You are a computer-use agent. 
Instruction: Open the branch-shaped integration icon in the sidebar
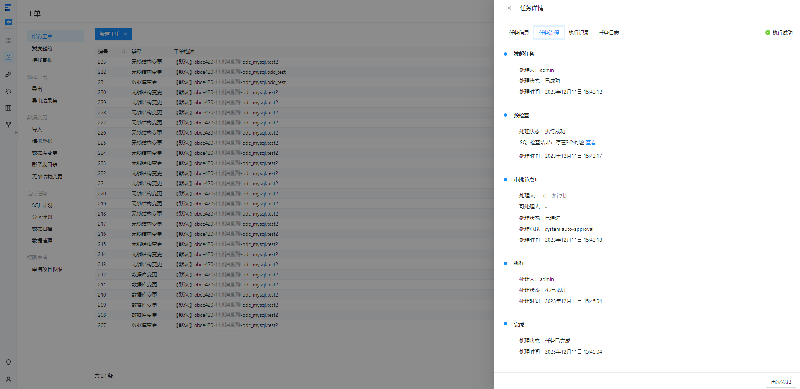coord(8,125)
